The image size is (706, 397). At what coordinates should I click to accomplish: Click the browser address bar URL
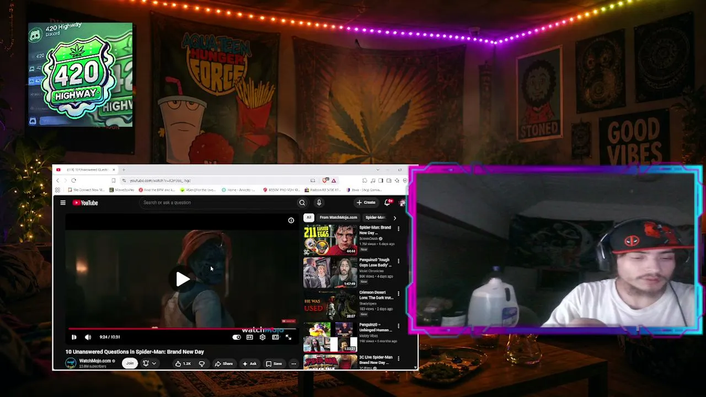click(160, 180)
